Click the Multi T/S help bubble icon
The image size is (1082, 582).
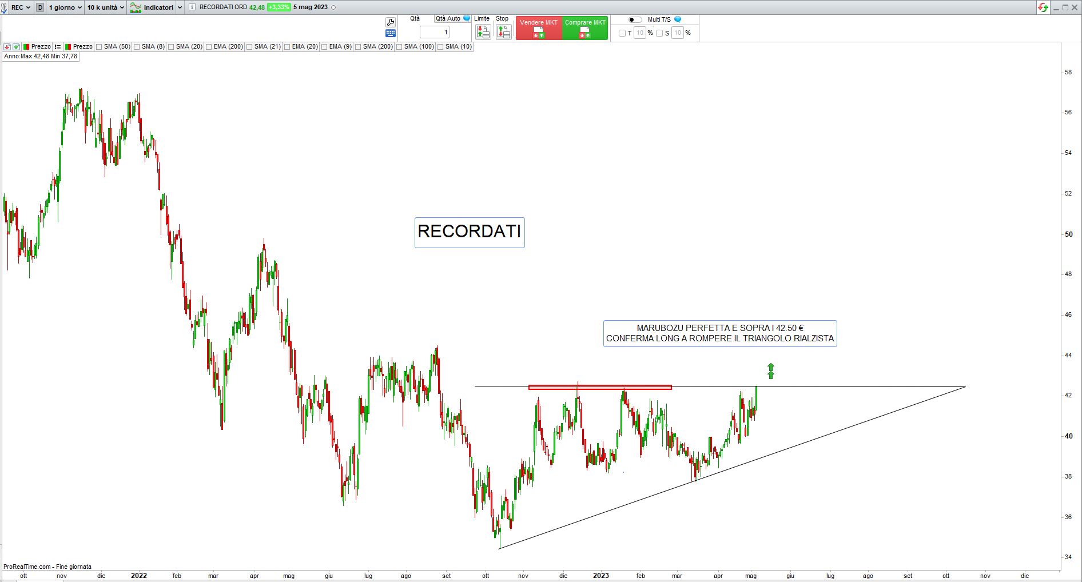pos(678,19)
